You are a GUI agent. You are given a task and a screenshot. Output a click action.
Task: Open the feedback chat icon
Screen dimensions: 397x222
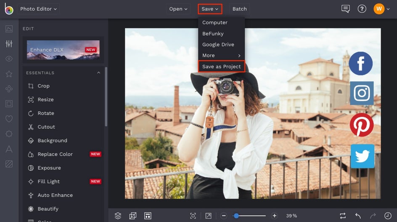coord(345,9)
